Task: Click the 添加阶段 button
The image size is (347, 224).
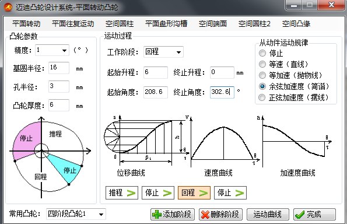Action: [x=173, y=214]
